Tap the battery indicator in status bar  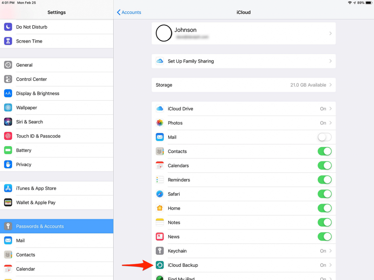pos(369,3)
